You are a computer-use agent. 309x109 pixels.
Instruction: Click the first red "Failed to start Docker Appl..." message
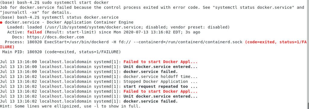point(161,62)
